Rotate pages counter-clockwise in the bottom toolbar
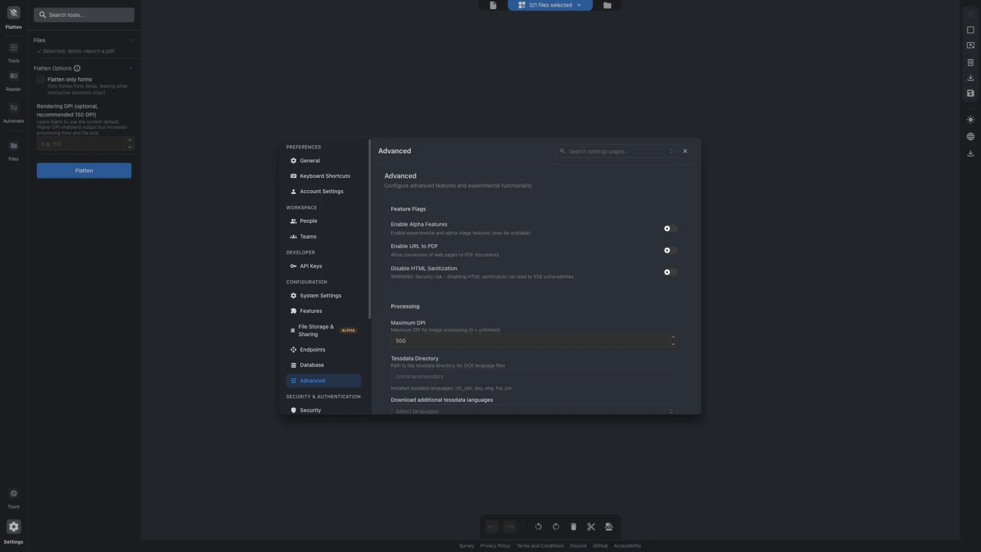 tap(538, 527)
